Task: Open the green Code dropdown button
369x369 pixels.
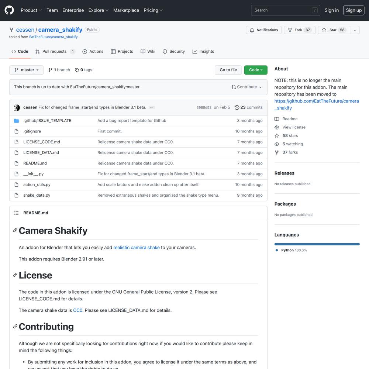Action: (256, 70)
